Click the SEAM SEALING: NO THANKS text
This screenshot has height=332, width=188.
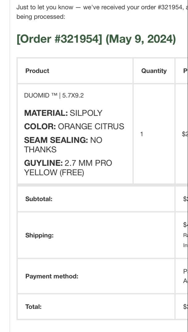(63, 145)
